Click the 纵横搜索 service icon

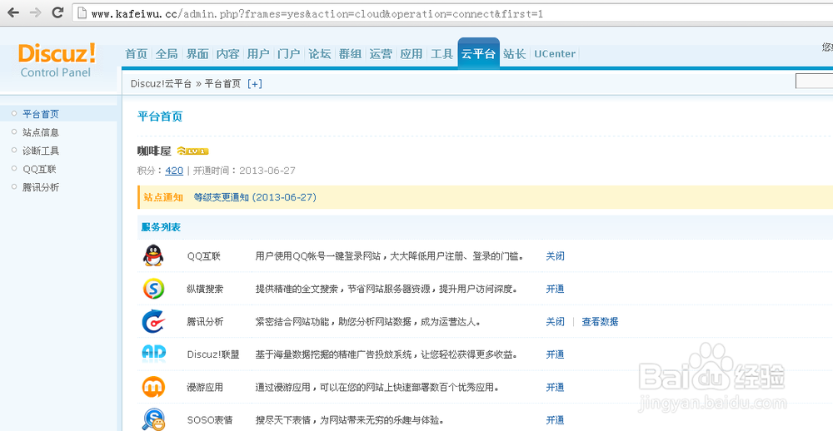pos(153,289)
